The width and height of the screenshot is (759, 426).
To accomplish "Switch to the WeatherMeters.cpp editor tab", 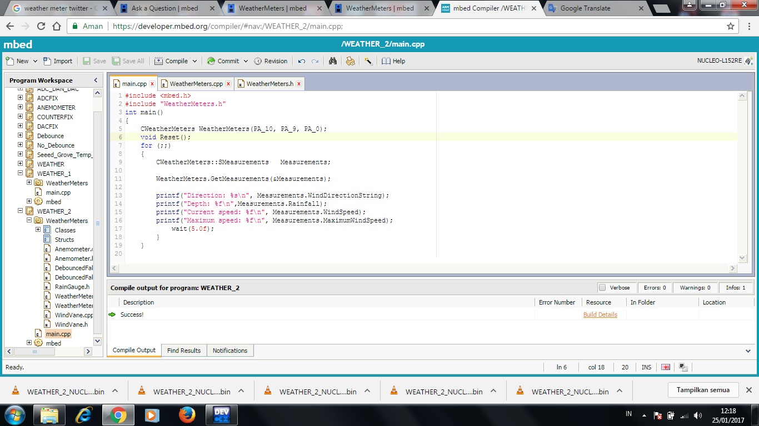I will 196,84.
